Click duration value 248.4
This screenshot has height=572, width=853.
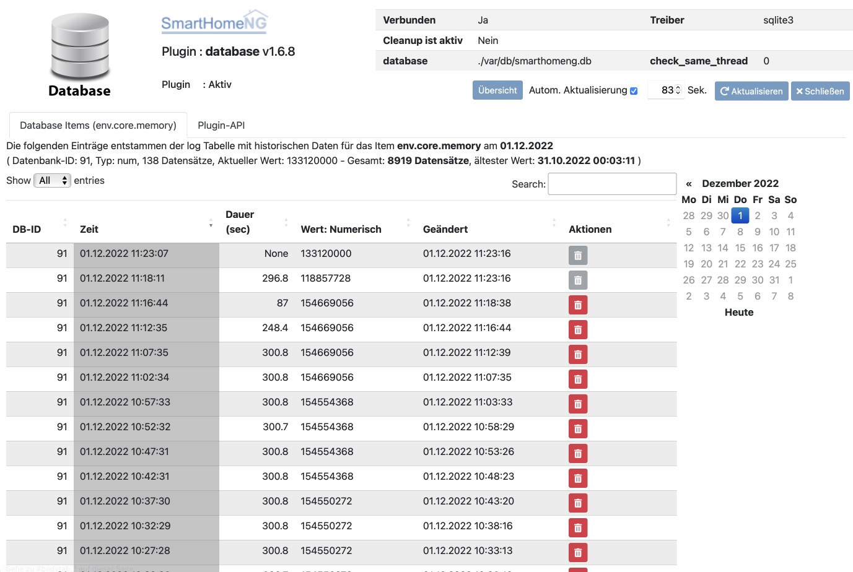275,327
